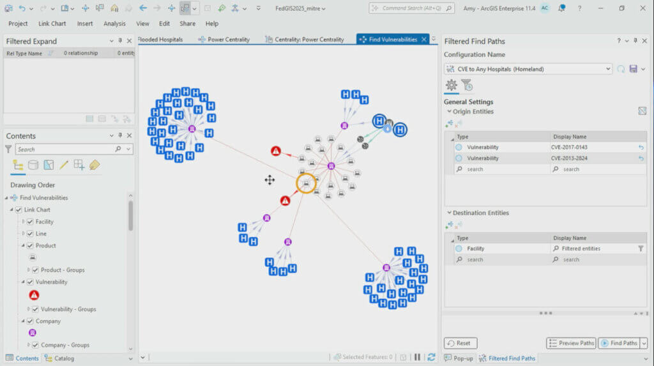
Task: Click the Undo arrow in the quick access toolbar
Action: tap(22, 8)
